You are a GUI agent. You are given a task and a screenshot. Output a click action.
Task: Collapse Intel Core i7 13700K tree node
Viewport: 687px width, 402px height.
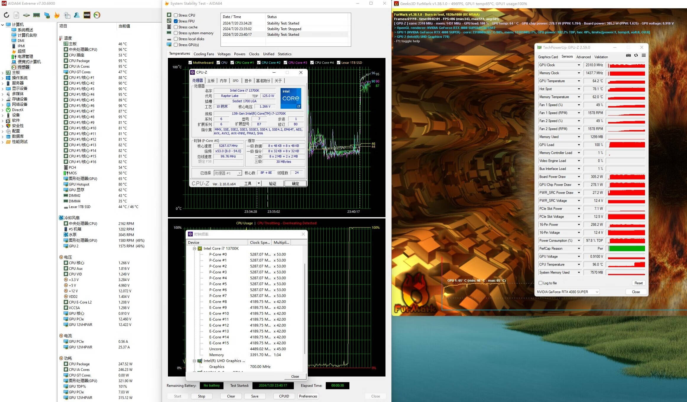[194, 248]
